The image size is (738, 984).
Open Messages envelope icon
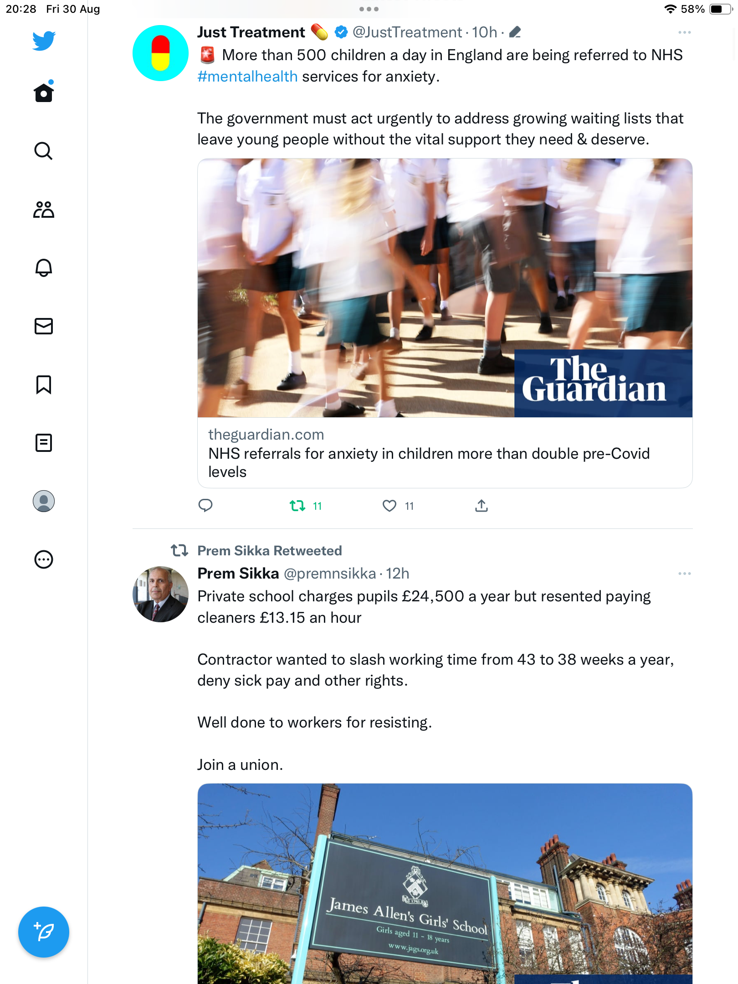pyautogui.click(x=44, y=326)
